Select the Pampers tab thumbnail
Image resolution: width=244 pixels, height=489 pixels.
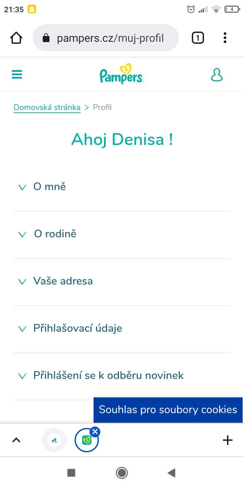click(86, 441)
